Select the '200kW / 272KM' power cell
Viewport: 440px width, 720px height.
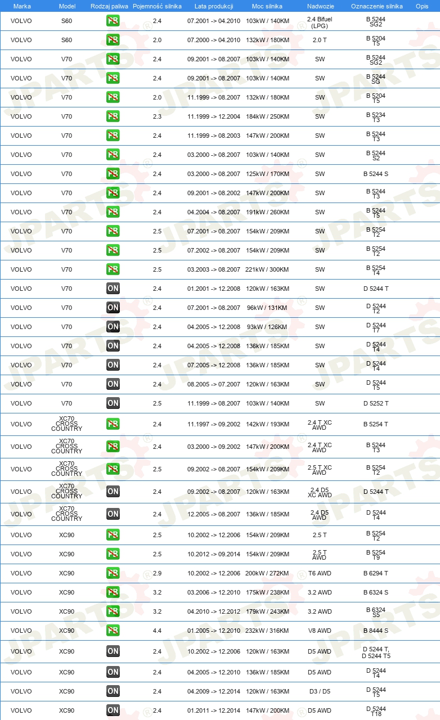tap(267, 573)
